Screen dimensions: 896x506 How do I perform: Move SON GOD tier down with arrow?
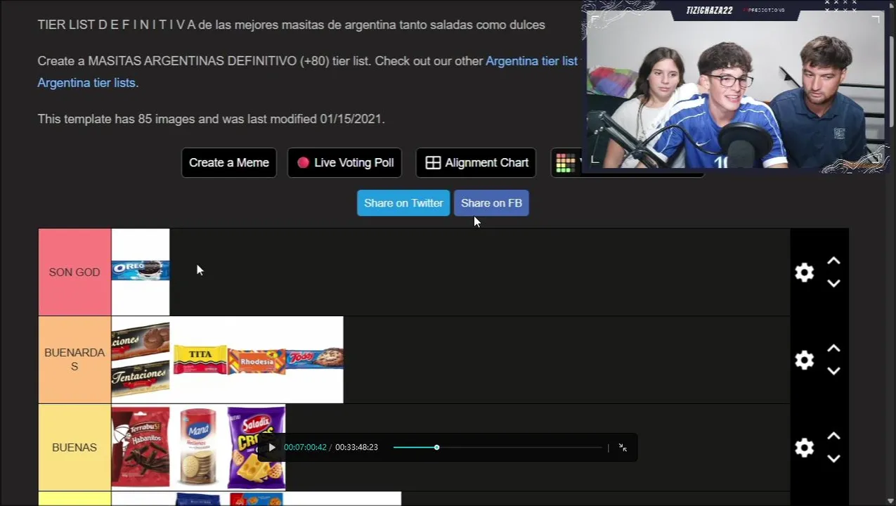point(833,283)
